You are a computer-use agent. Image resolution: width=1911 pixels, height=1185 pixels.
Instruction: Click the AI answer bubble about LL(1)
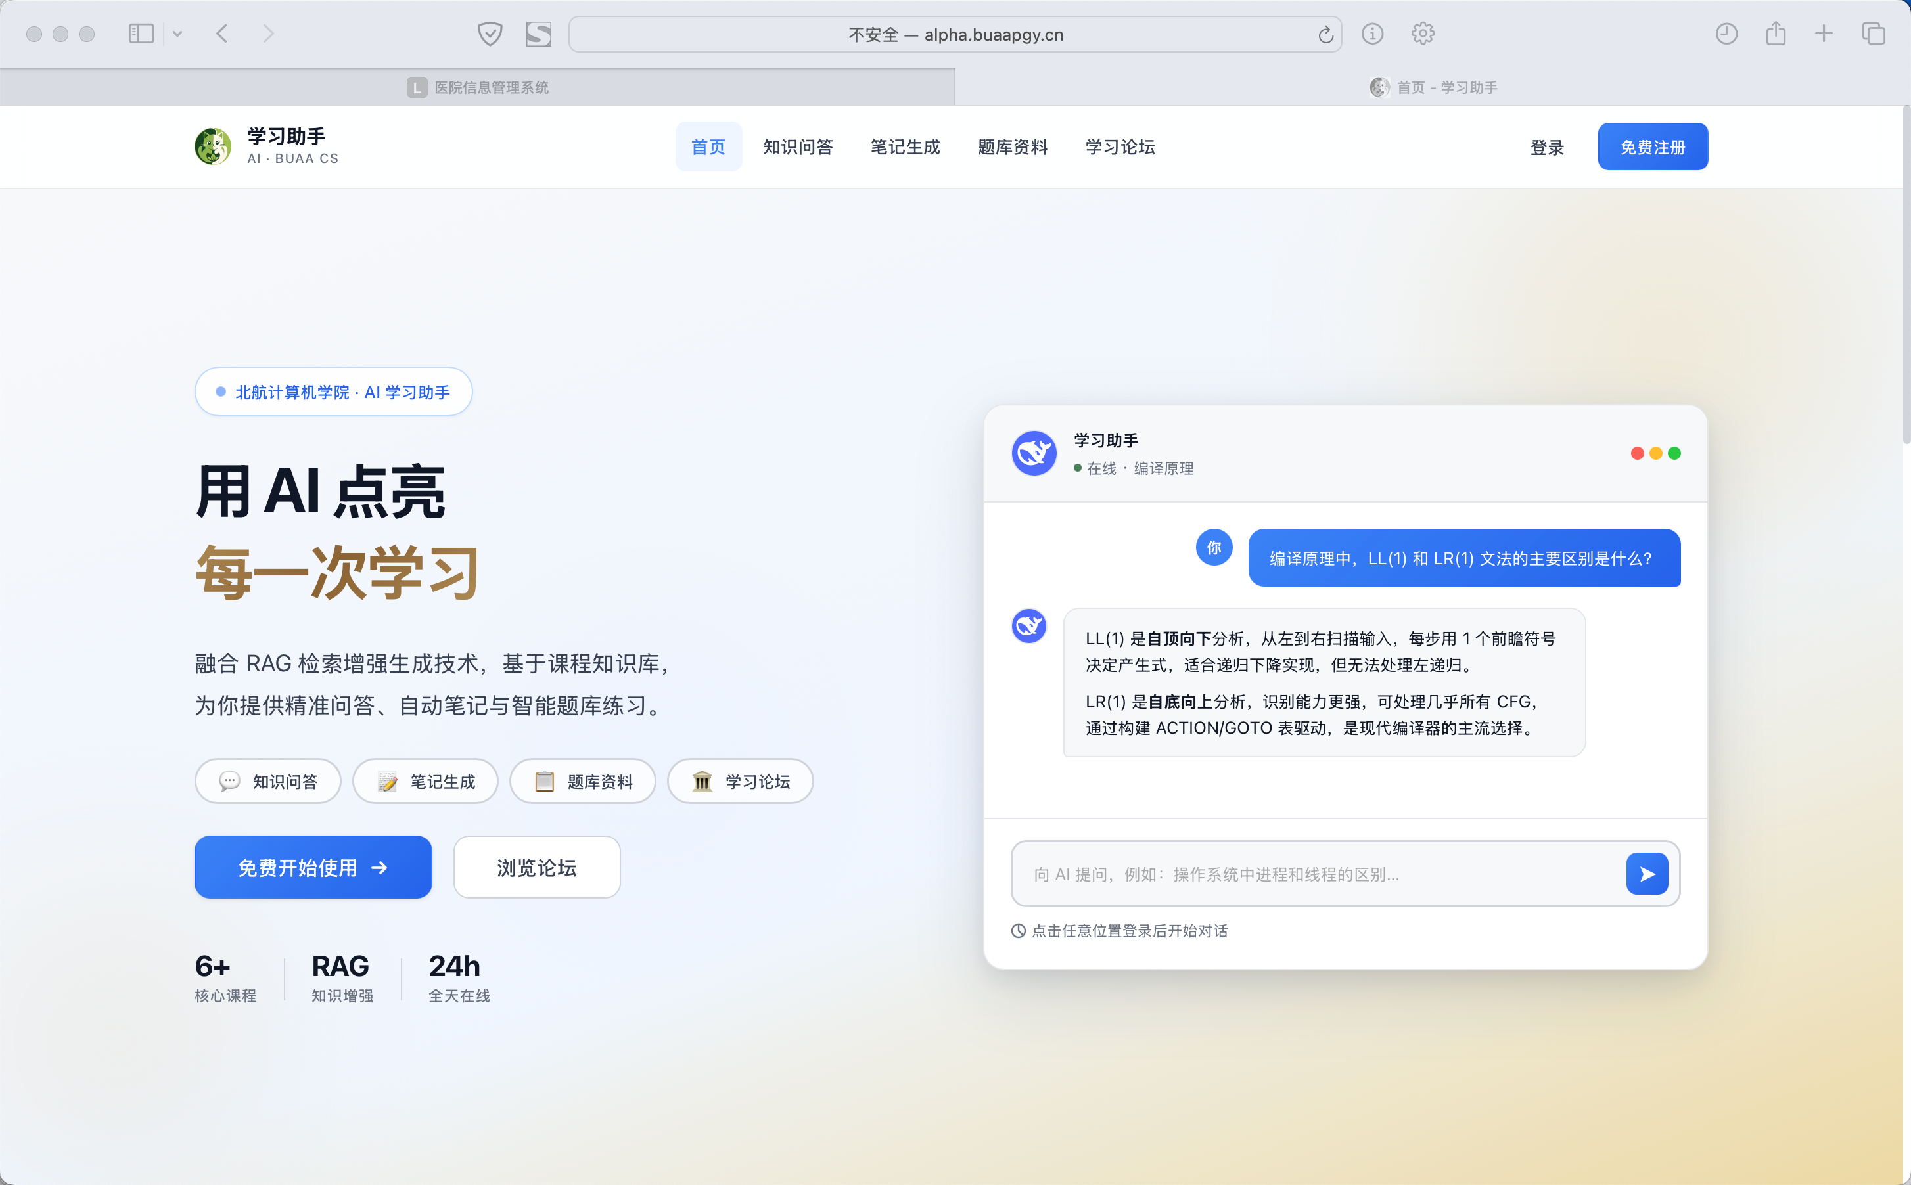[x=1324, y=682]
